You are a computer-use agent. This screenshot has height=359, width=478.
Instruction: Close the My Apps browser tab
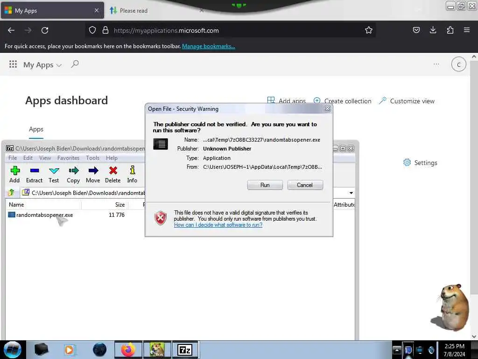(x=96, y=10)
